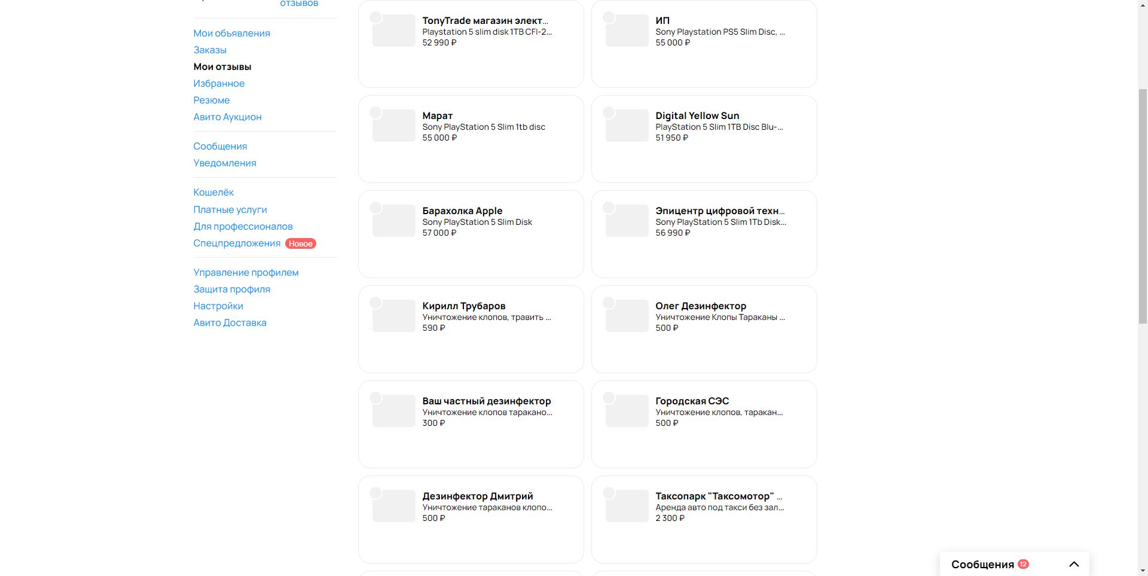The width and height of the screenshot is (1148, 576).
Task: Open Авито Доставка link
Action: 230,323
